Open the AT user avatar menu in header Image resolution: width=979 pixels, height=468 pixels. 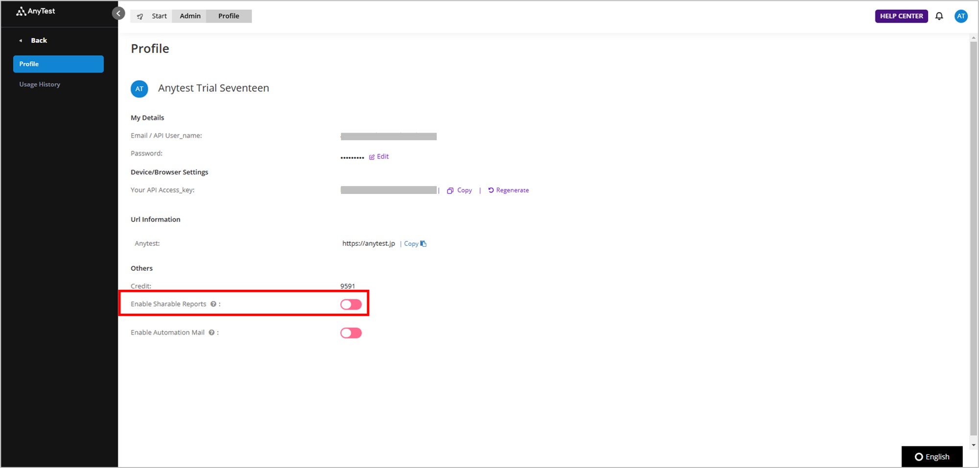pyautogui.click(x=961, y=16)
